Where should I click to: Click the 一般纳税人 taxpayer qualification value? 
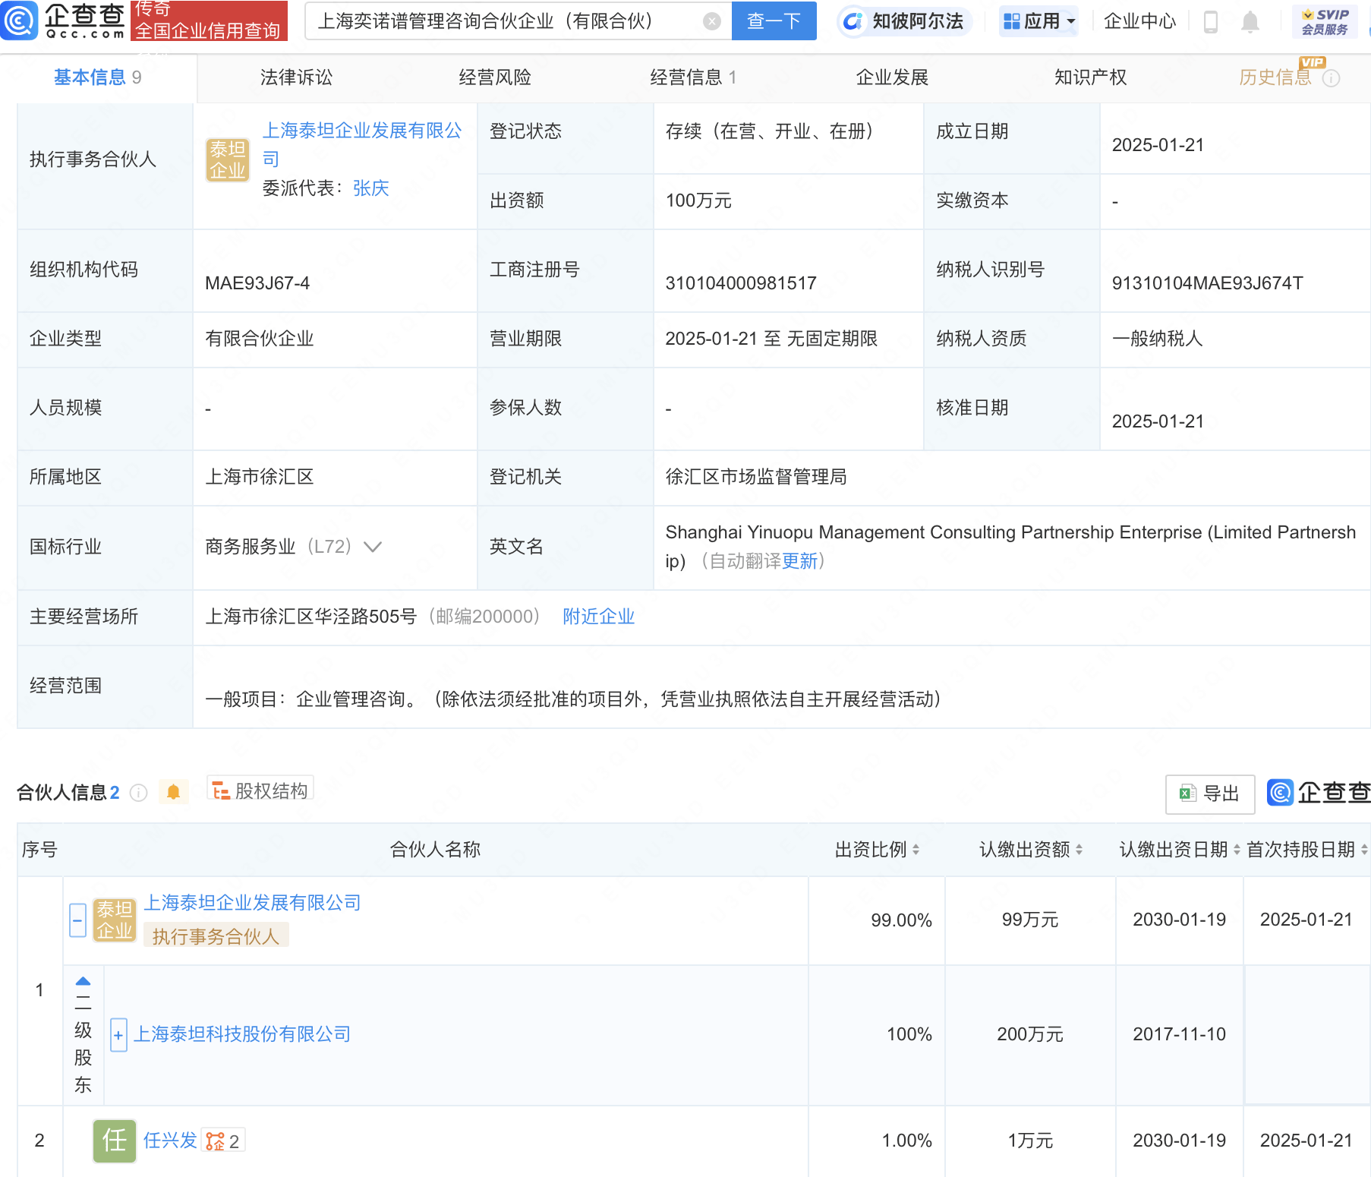pos(1158,339)
